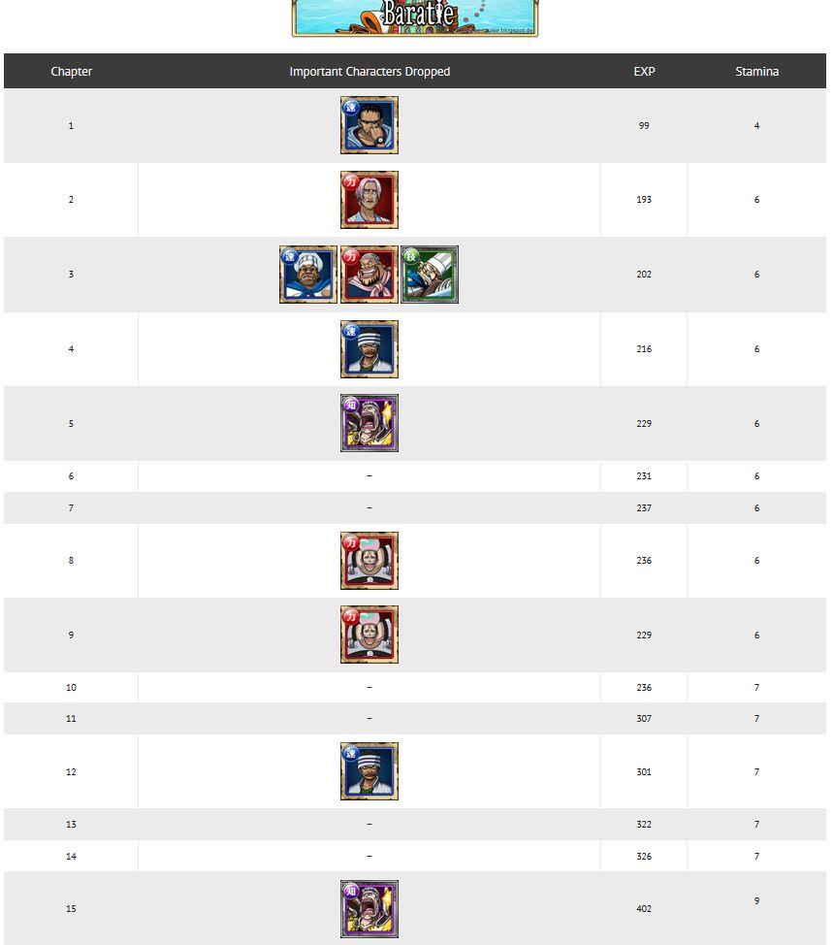
Task: Open the purple screaming character in chapter 5
Action: [x=369, y=423]
